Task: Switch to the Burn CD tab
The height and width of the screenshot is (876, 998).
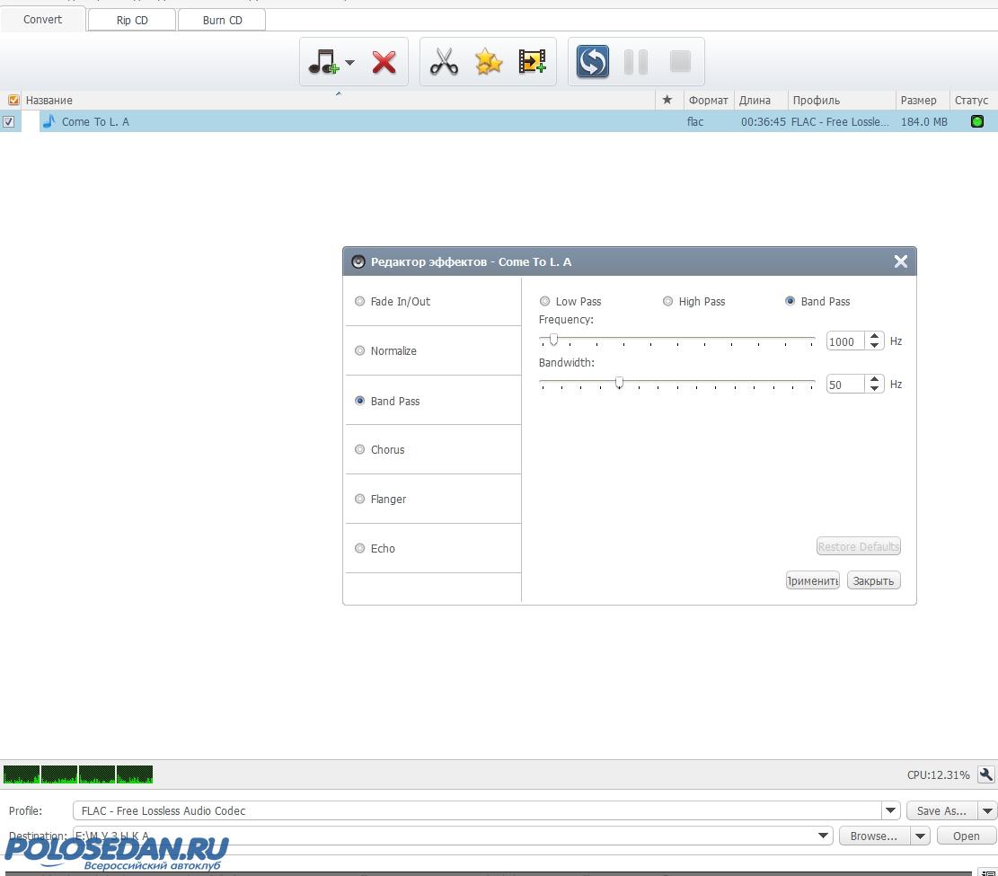Action: pos(222,20)
